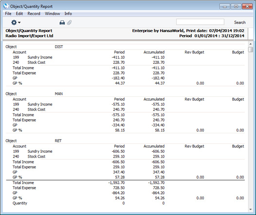Click Stock Cost under MAN object
The width and height of the screenshot is (256, 215).
click(37, 109)
